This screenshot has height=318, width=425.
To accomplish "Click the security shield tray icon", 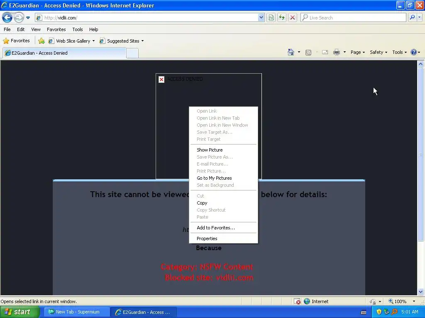I will [x=379, y=312].
